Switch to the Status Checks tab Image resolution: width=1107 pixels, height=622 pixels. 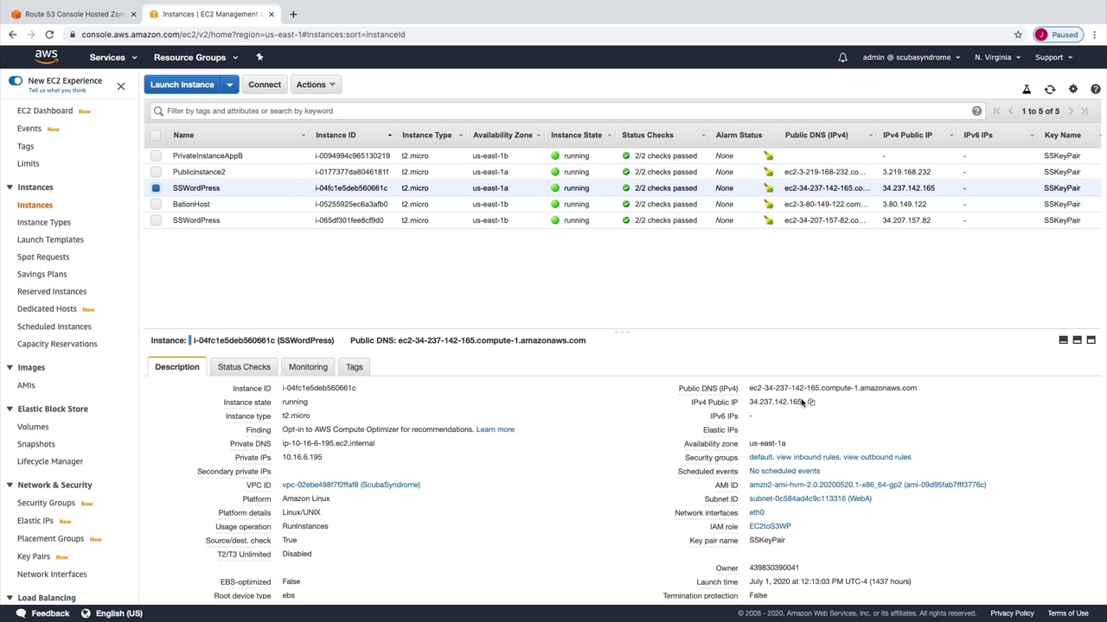(244, 367)
